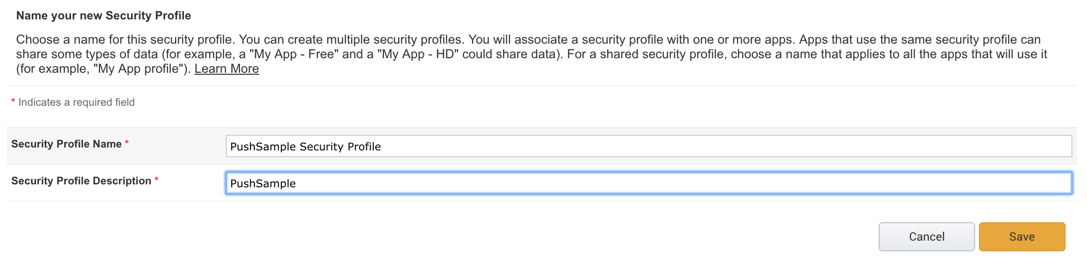Click the 'Name your new Security Profile' heading

(104, 16)
